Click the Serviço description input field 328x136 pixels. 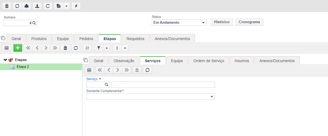163,84
